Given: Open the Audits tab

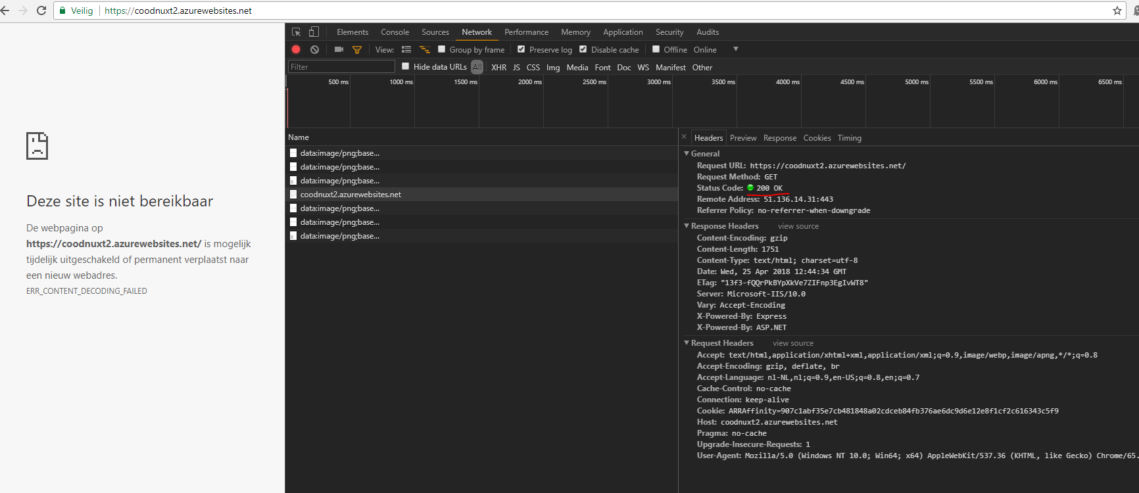Looking at the screenshot, I should point(708,32).
